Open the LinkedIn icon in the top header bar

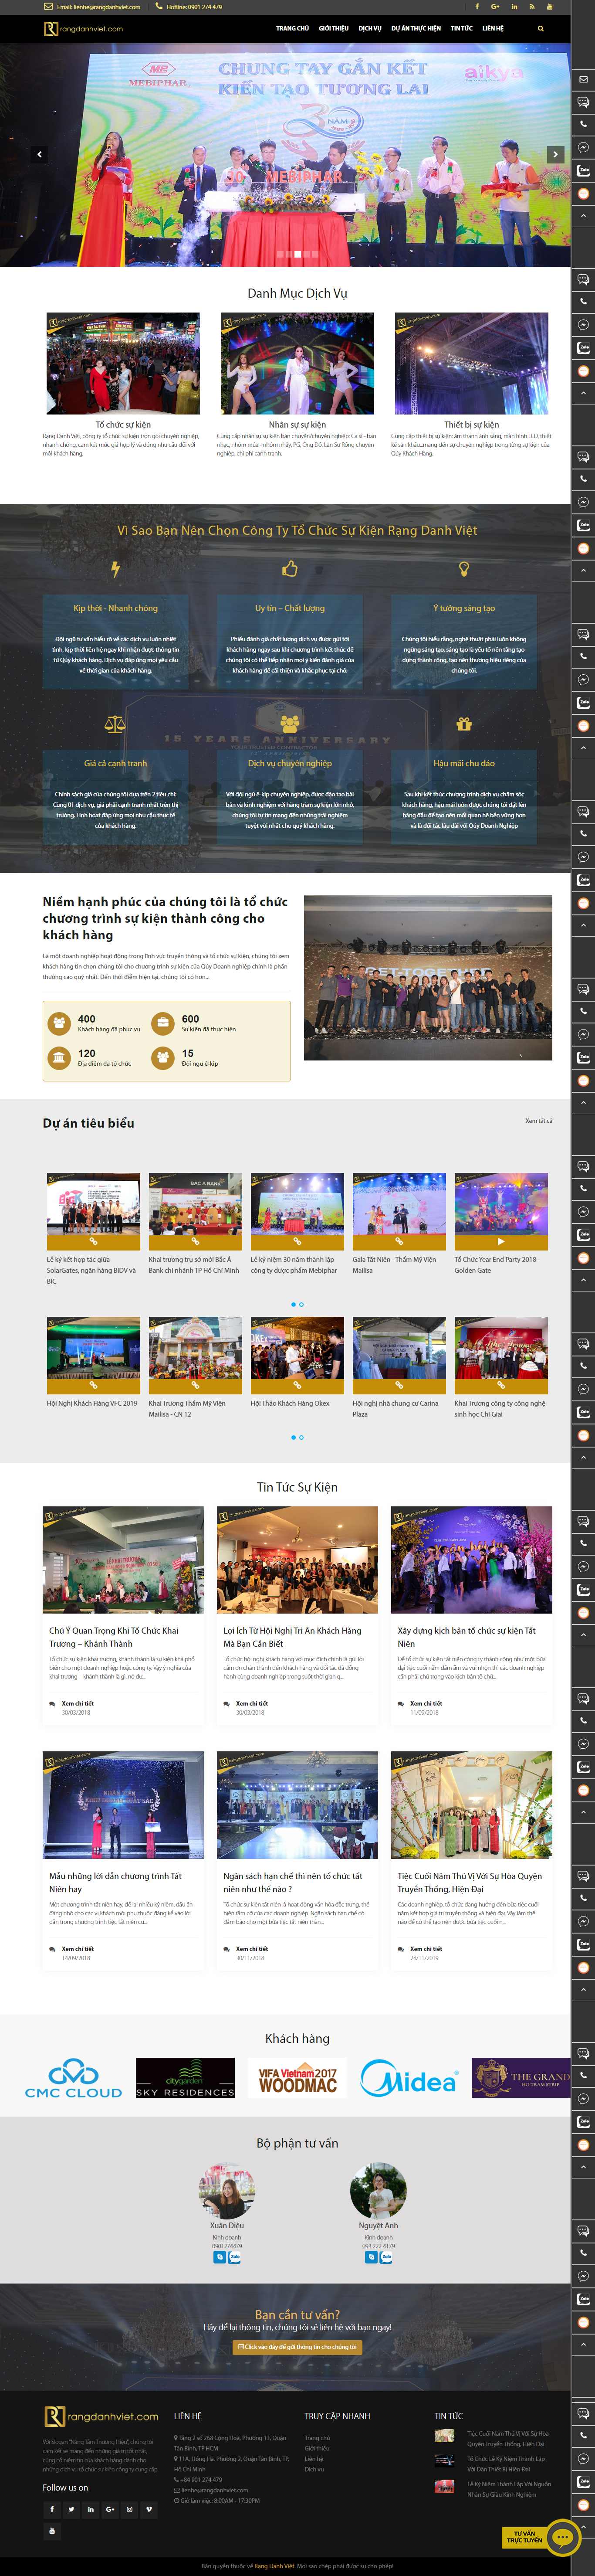514,6
